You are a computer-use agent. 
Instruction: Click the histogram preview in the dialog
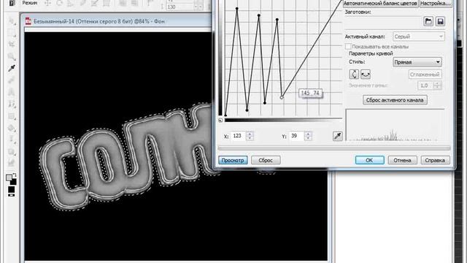395,125
